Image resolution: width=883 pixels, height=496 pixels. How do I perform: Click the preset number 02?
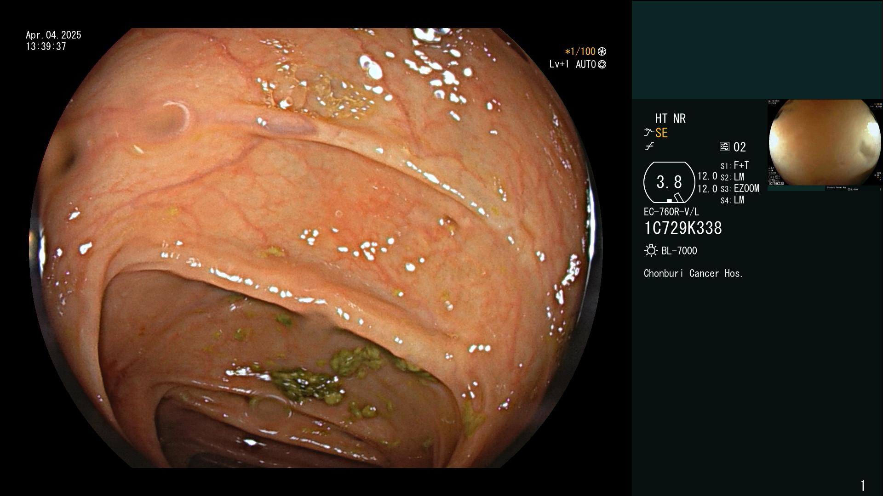[x=740, y=147]
